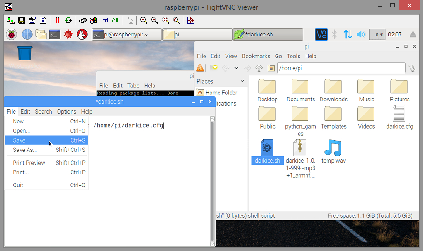Choose Quit in the File menu
Viewport: 423px width, 251px height.
point(46,185)
